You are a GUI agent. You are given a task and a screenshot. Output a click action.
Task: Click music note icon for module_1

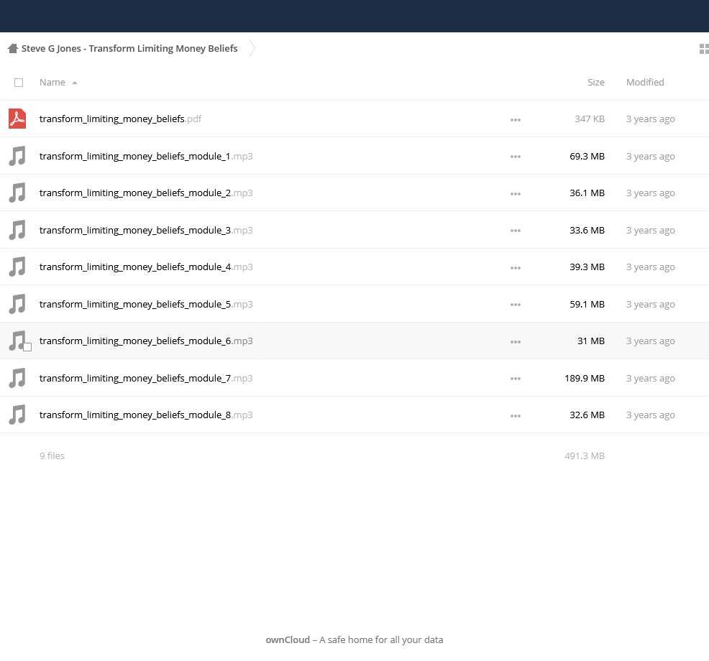coord(17,156)
